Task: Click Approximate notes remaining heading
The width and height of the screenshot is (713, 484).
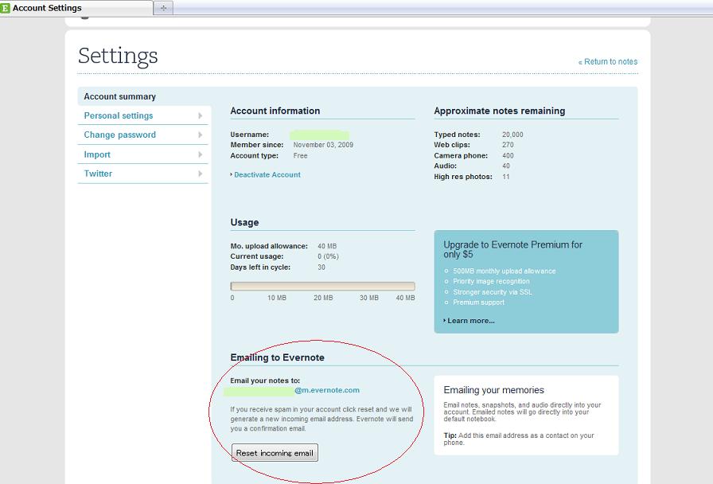Action: pyautogui.click(x=499, y=111)
